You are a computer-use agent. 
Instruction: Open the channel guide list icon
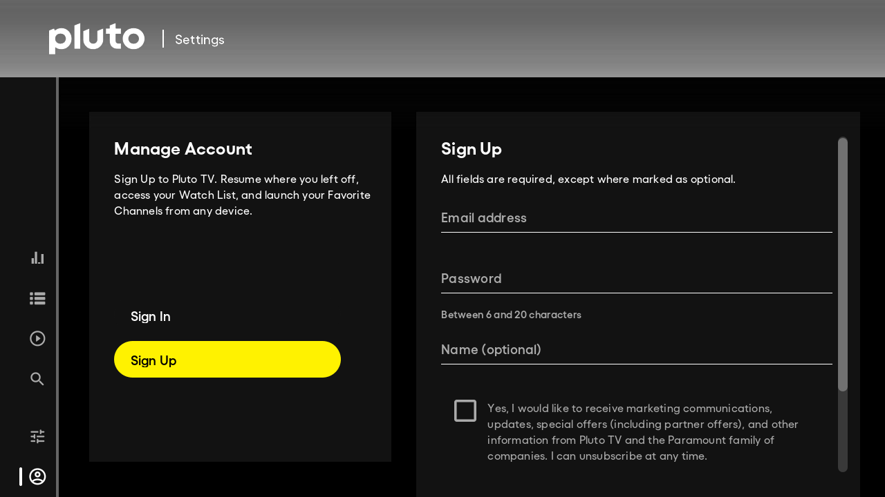[x=37, y=298]
